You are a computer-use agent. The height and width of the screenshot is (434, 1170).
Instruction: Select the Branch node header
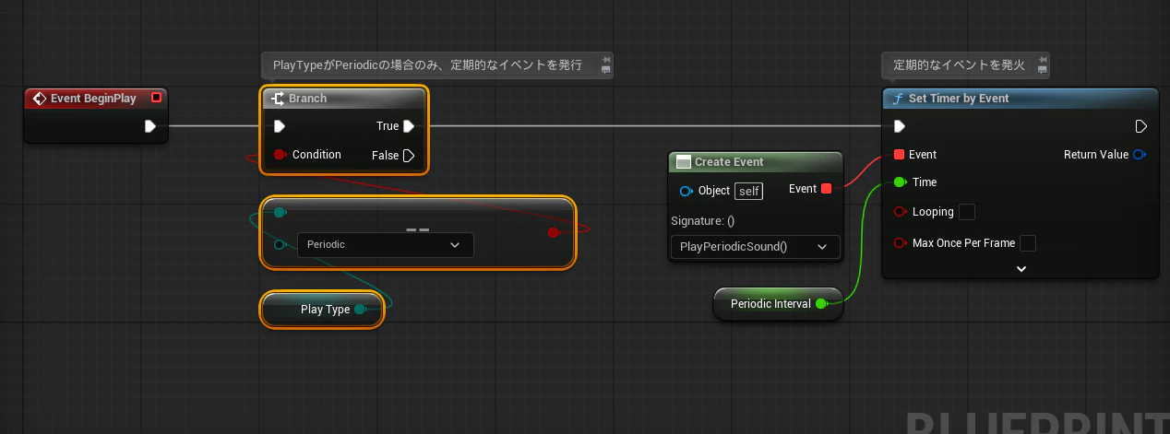pyautogui.click(x=345, y=98)
